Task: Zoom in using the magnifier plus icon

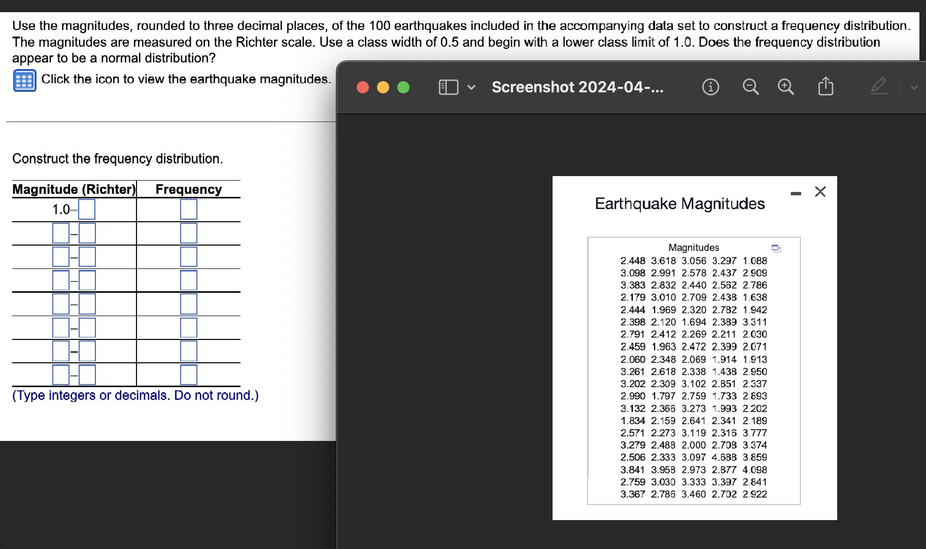Action: (x=785, y=87)
